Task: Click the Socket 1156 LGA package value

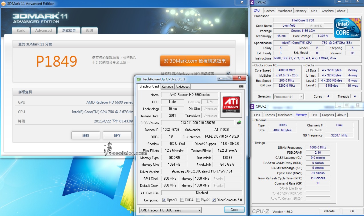Action: (303, 31)
